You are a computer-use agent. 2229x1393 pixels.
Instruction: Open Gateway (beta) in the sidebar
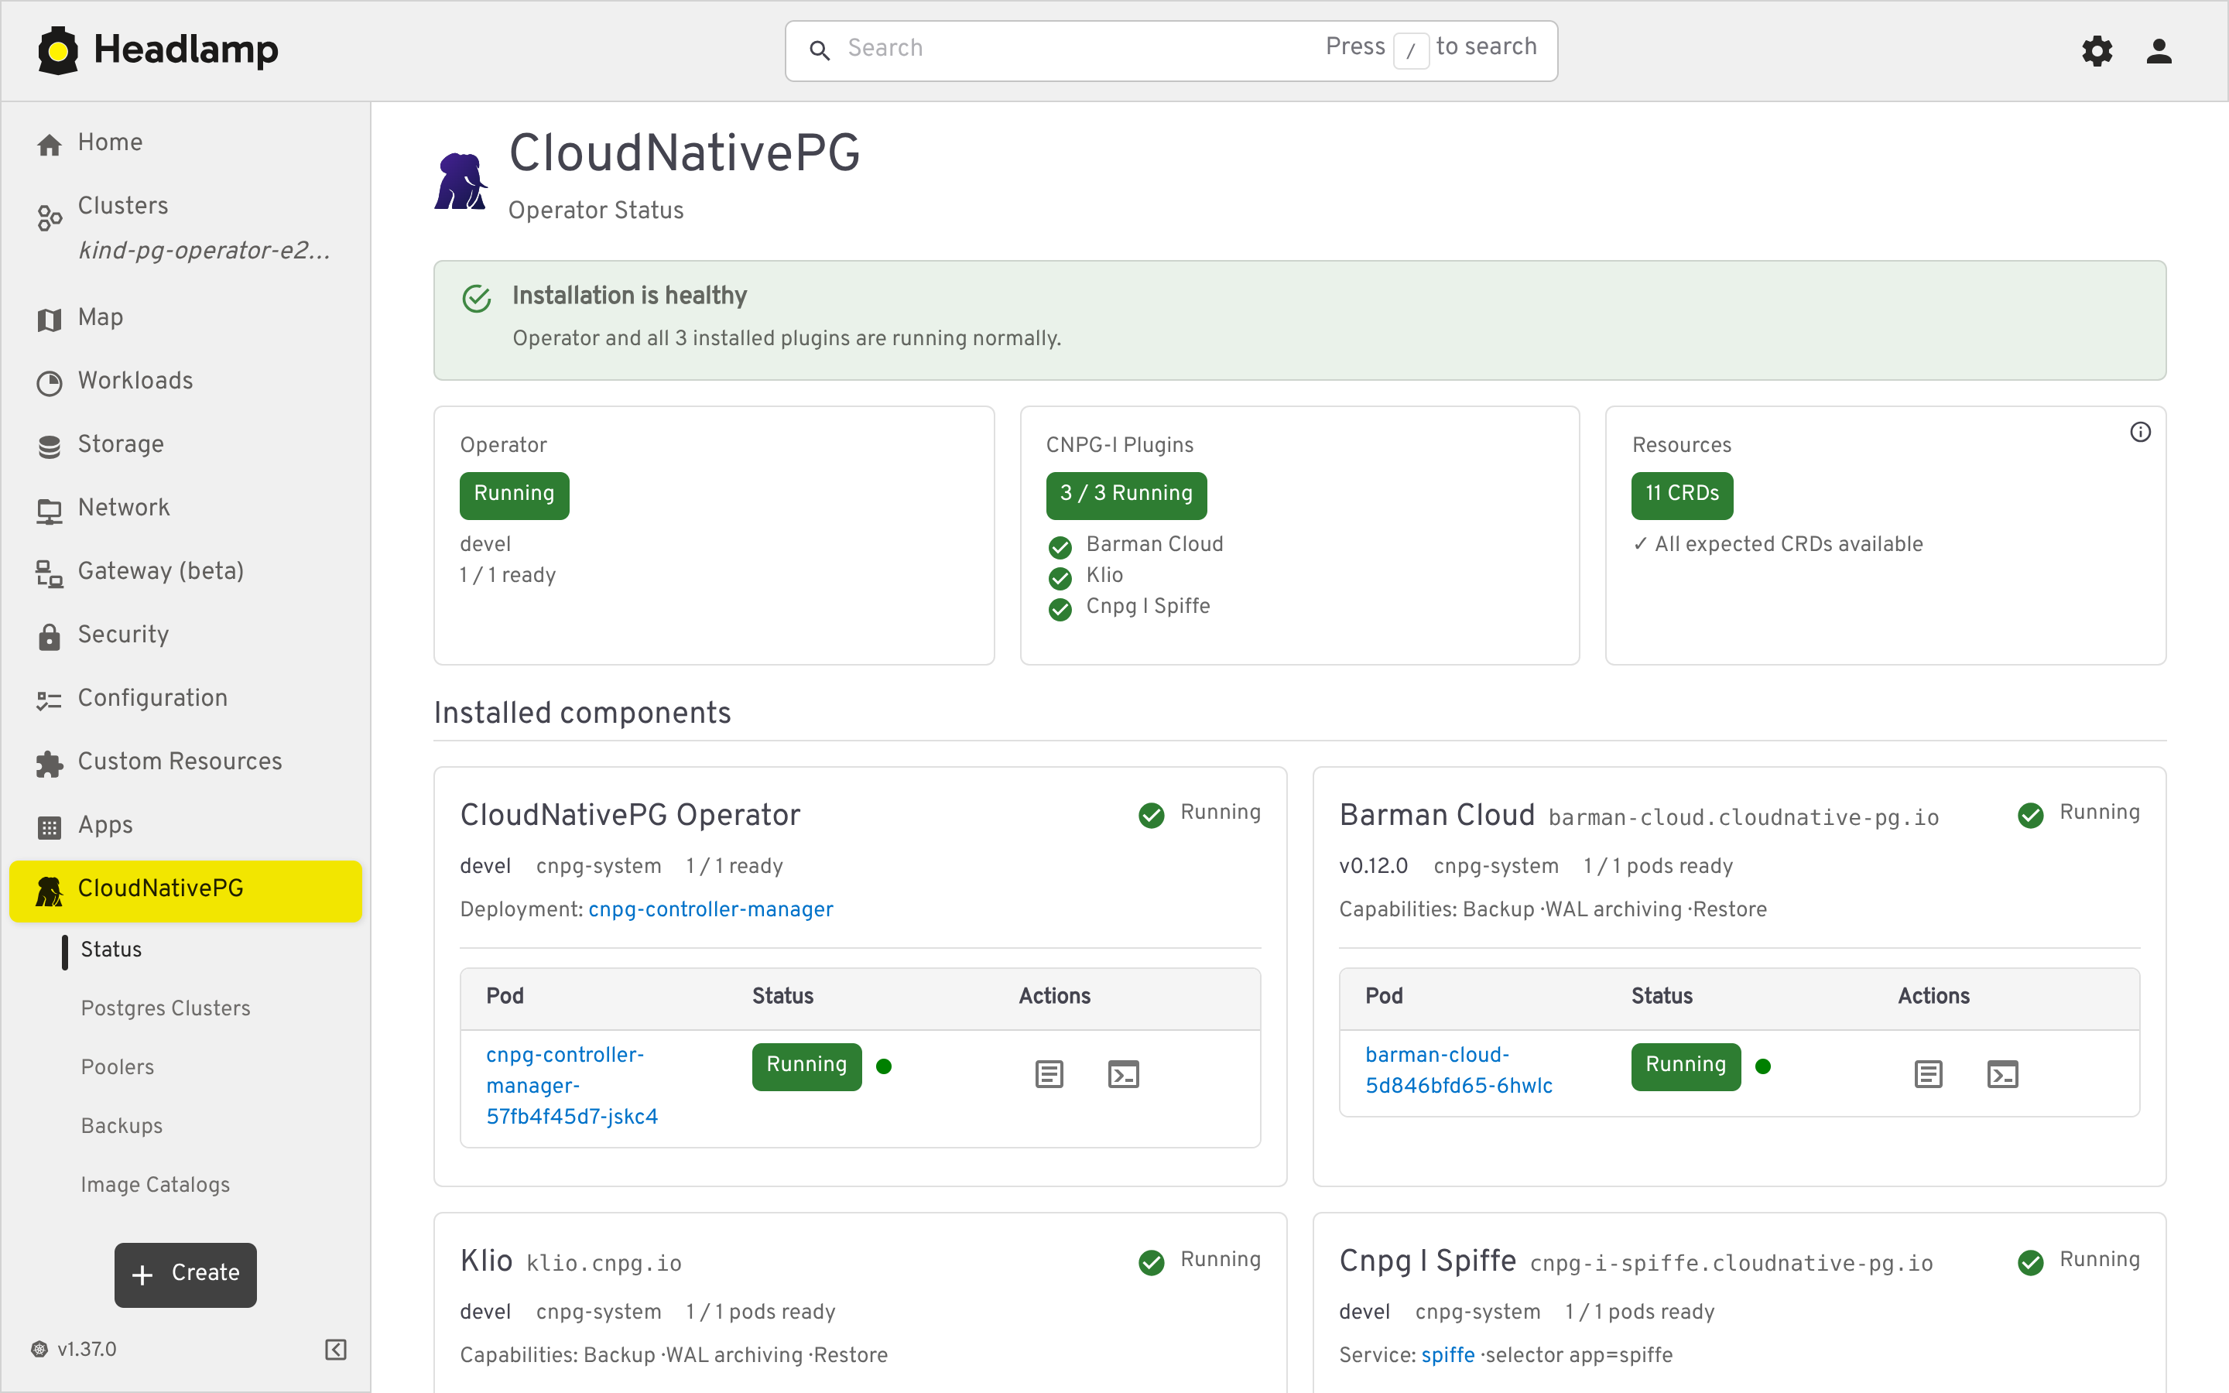pos(185,571)
